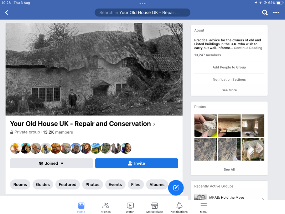This screenshot has height=214, width=285.
Task: Open the Friends tab
Action: (x=105, y=208)
